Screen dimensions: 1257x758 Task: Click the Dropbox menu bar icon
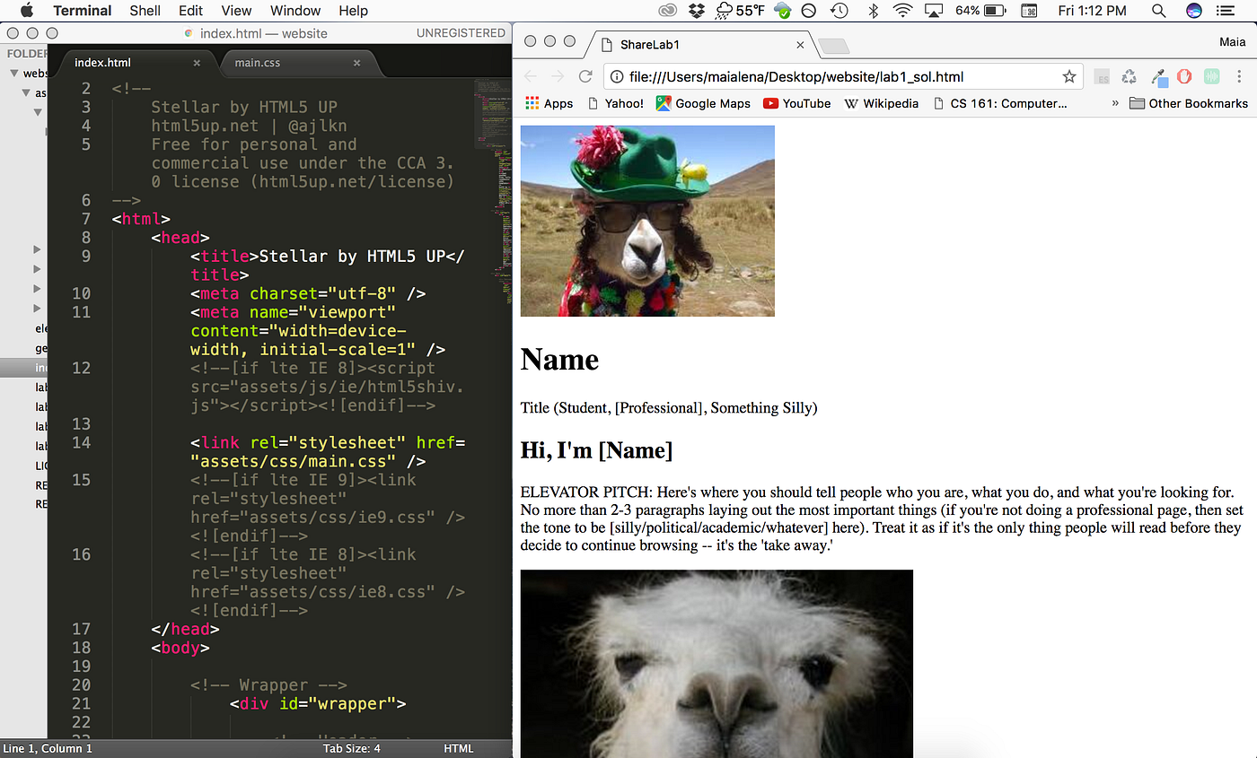[696, 11]
